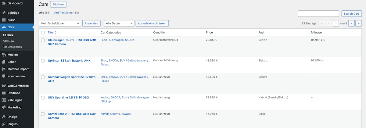The height and width of the screenshot is (128, 366).
Task: Click the Produkte archive box icon
Action: click(x=4, y=93)
